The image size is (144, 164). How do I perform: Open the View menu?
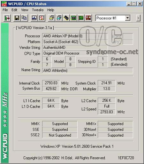coord(25,10)
